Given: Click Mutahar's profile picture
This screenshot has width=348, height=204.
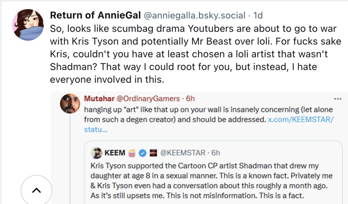Looking at the screenshot, I should click(x=70, y=103).
